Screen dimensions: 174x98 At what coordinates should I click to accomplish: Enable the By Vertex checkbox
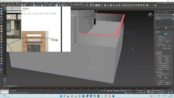pyautogui.click(x=158, y=36)
